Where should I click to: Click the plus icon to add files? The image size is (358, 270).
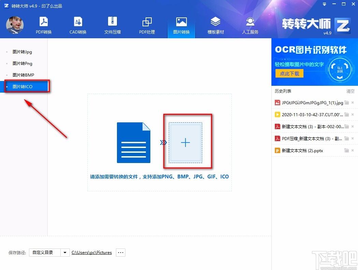[x=185, y=143]
